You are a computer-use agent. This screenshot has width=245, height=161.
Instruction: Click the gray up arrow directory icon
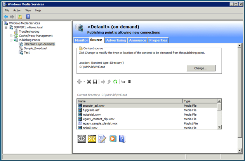pos(109,82)
